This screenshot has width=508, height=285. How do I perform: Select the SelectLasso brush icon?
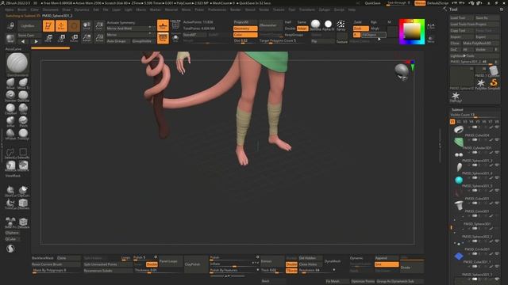point(10,154)
